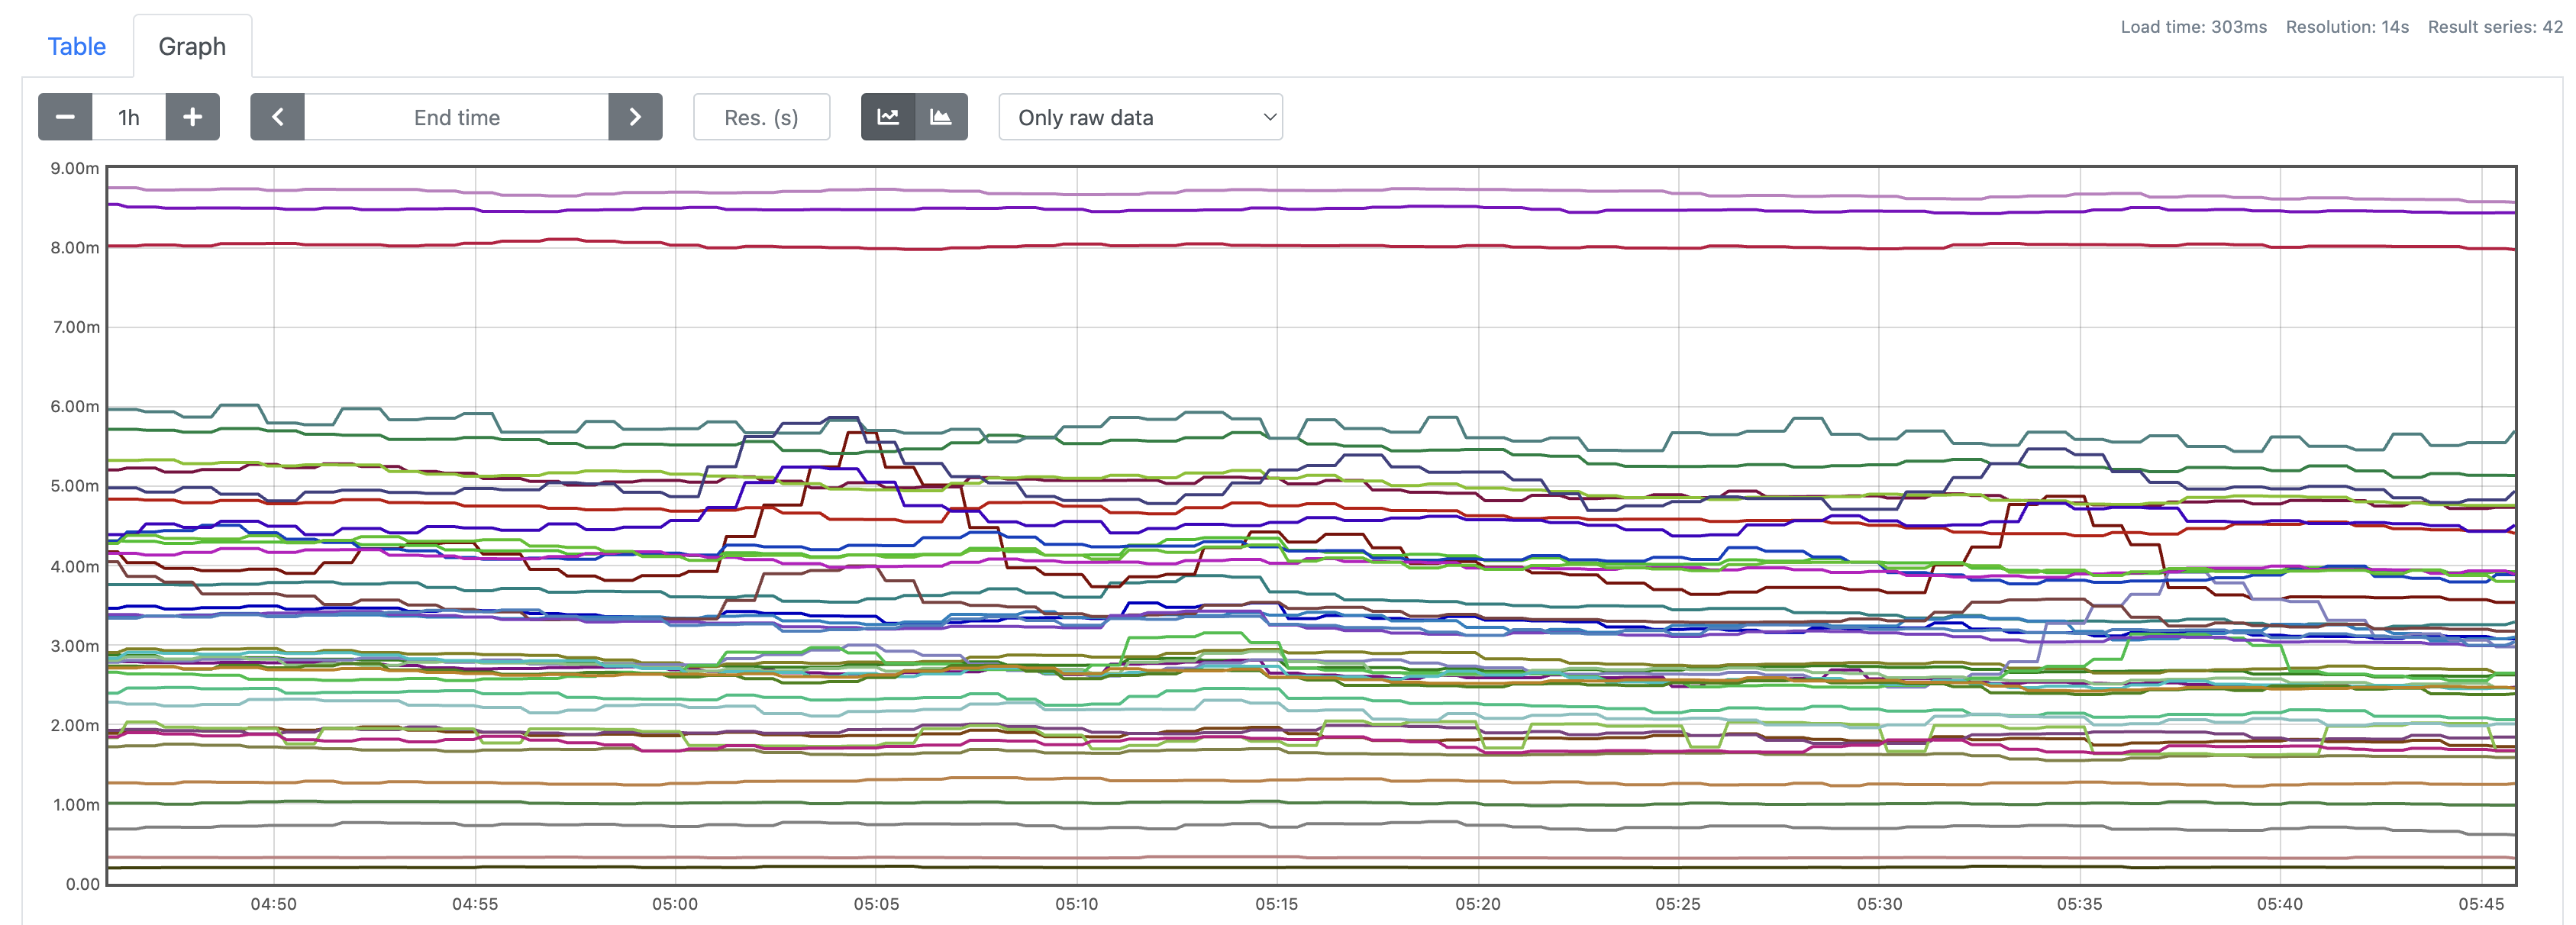Viewport: 2576px width, 925px height.
Task: Select the Graph tab
Action: (192, 46)
